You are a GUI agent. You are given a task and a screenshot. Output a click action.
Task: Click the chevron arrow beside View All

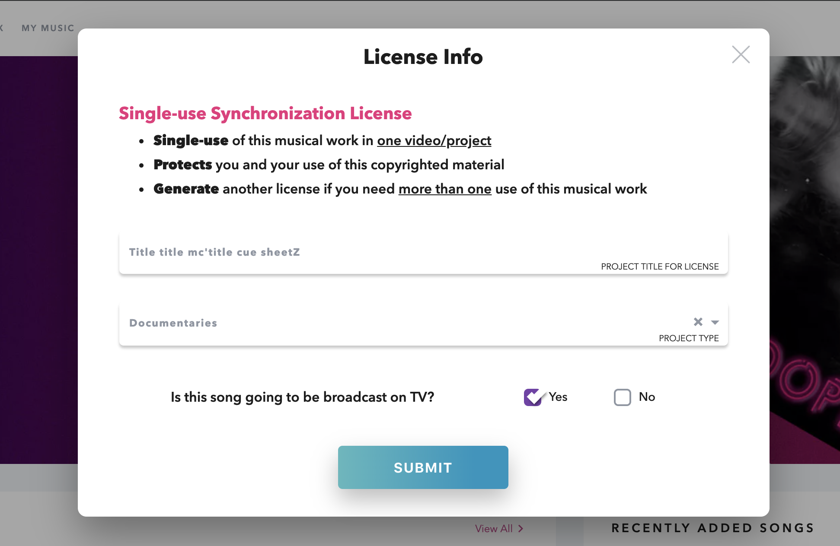(521, 529)
